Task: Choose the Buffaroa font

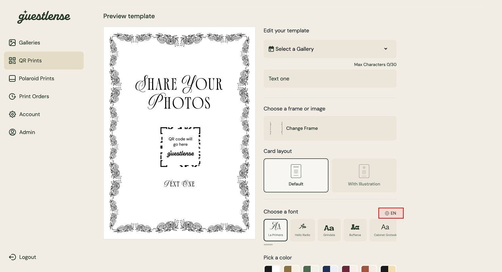Action: click(355, 230)
